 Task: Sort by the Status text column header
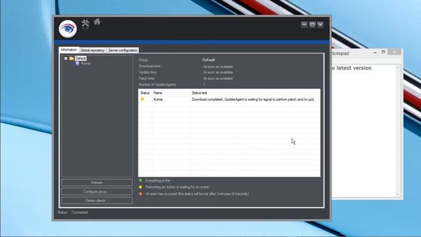pyautogui.click(x=199, y=93)
